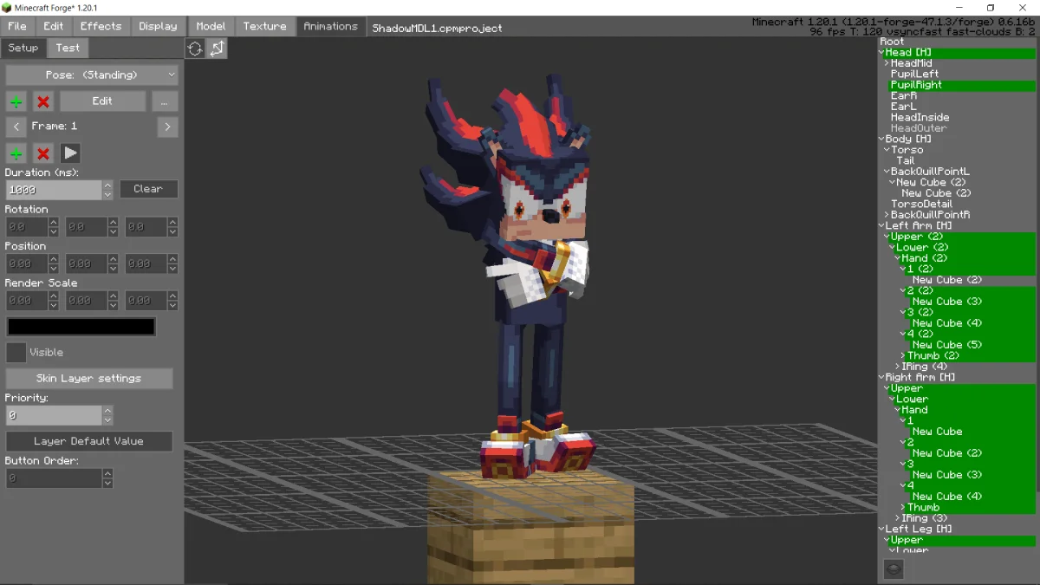Click the ShadowMDL1.cpmproject file tab
Image resolution: width=1040 pixels, height=585 pixels.
click(437, 28)
